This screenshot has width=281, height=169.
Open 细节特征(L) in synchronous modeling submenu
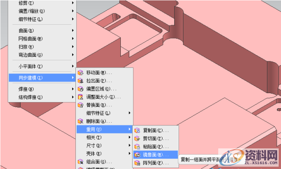coord(104,113)
